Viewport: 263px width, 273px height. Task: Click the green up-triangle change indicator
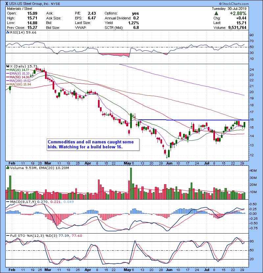click(216, 13)
